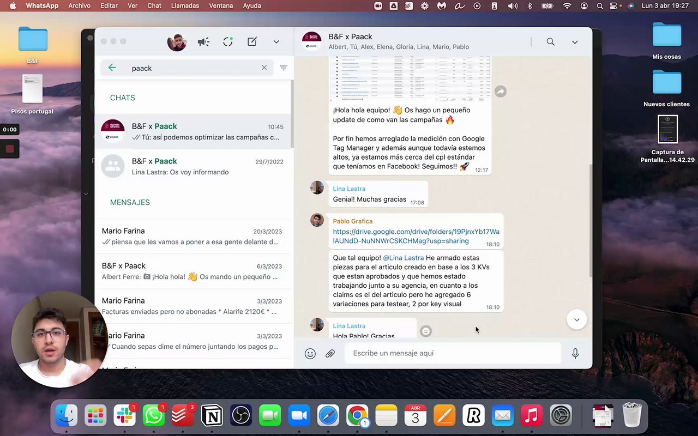
Task: Open the Llamadas menu
Action: click(185, 5)
